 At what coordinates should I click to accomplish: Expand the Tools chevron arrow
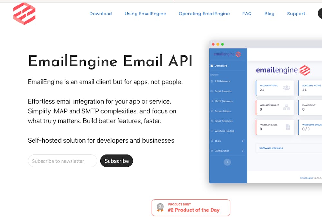[x=243, y=141]
